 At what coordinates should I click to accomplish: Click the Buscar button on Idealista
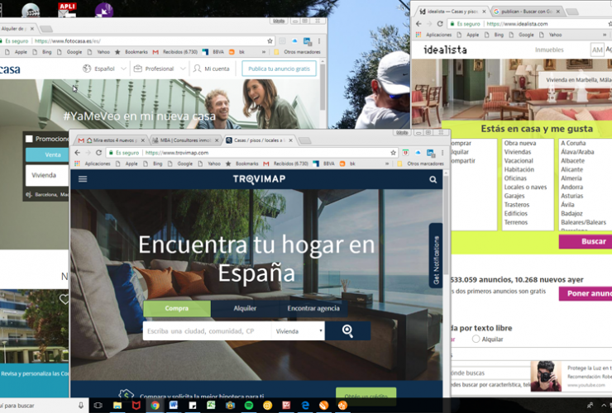click(586, 241)
